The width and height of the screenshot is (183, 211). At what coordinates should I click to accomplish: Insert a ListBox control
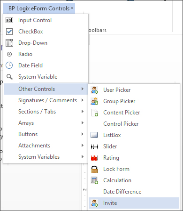[134, 135]
